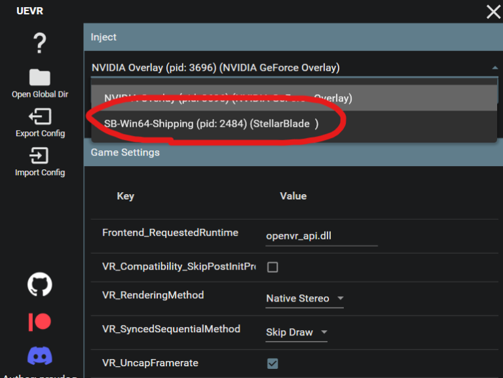Uncheck the VR_UncapFramerate checkbox
Viewport: 503px width, 378px height.
tap(273, 363)
